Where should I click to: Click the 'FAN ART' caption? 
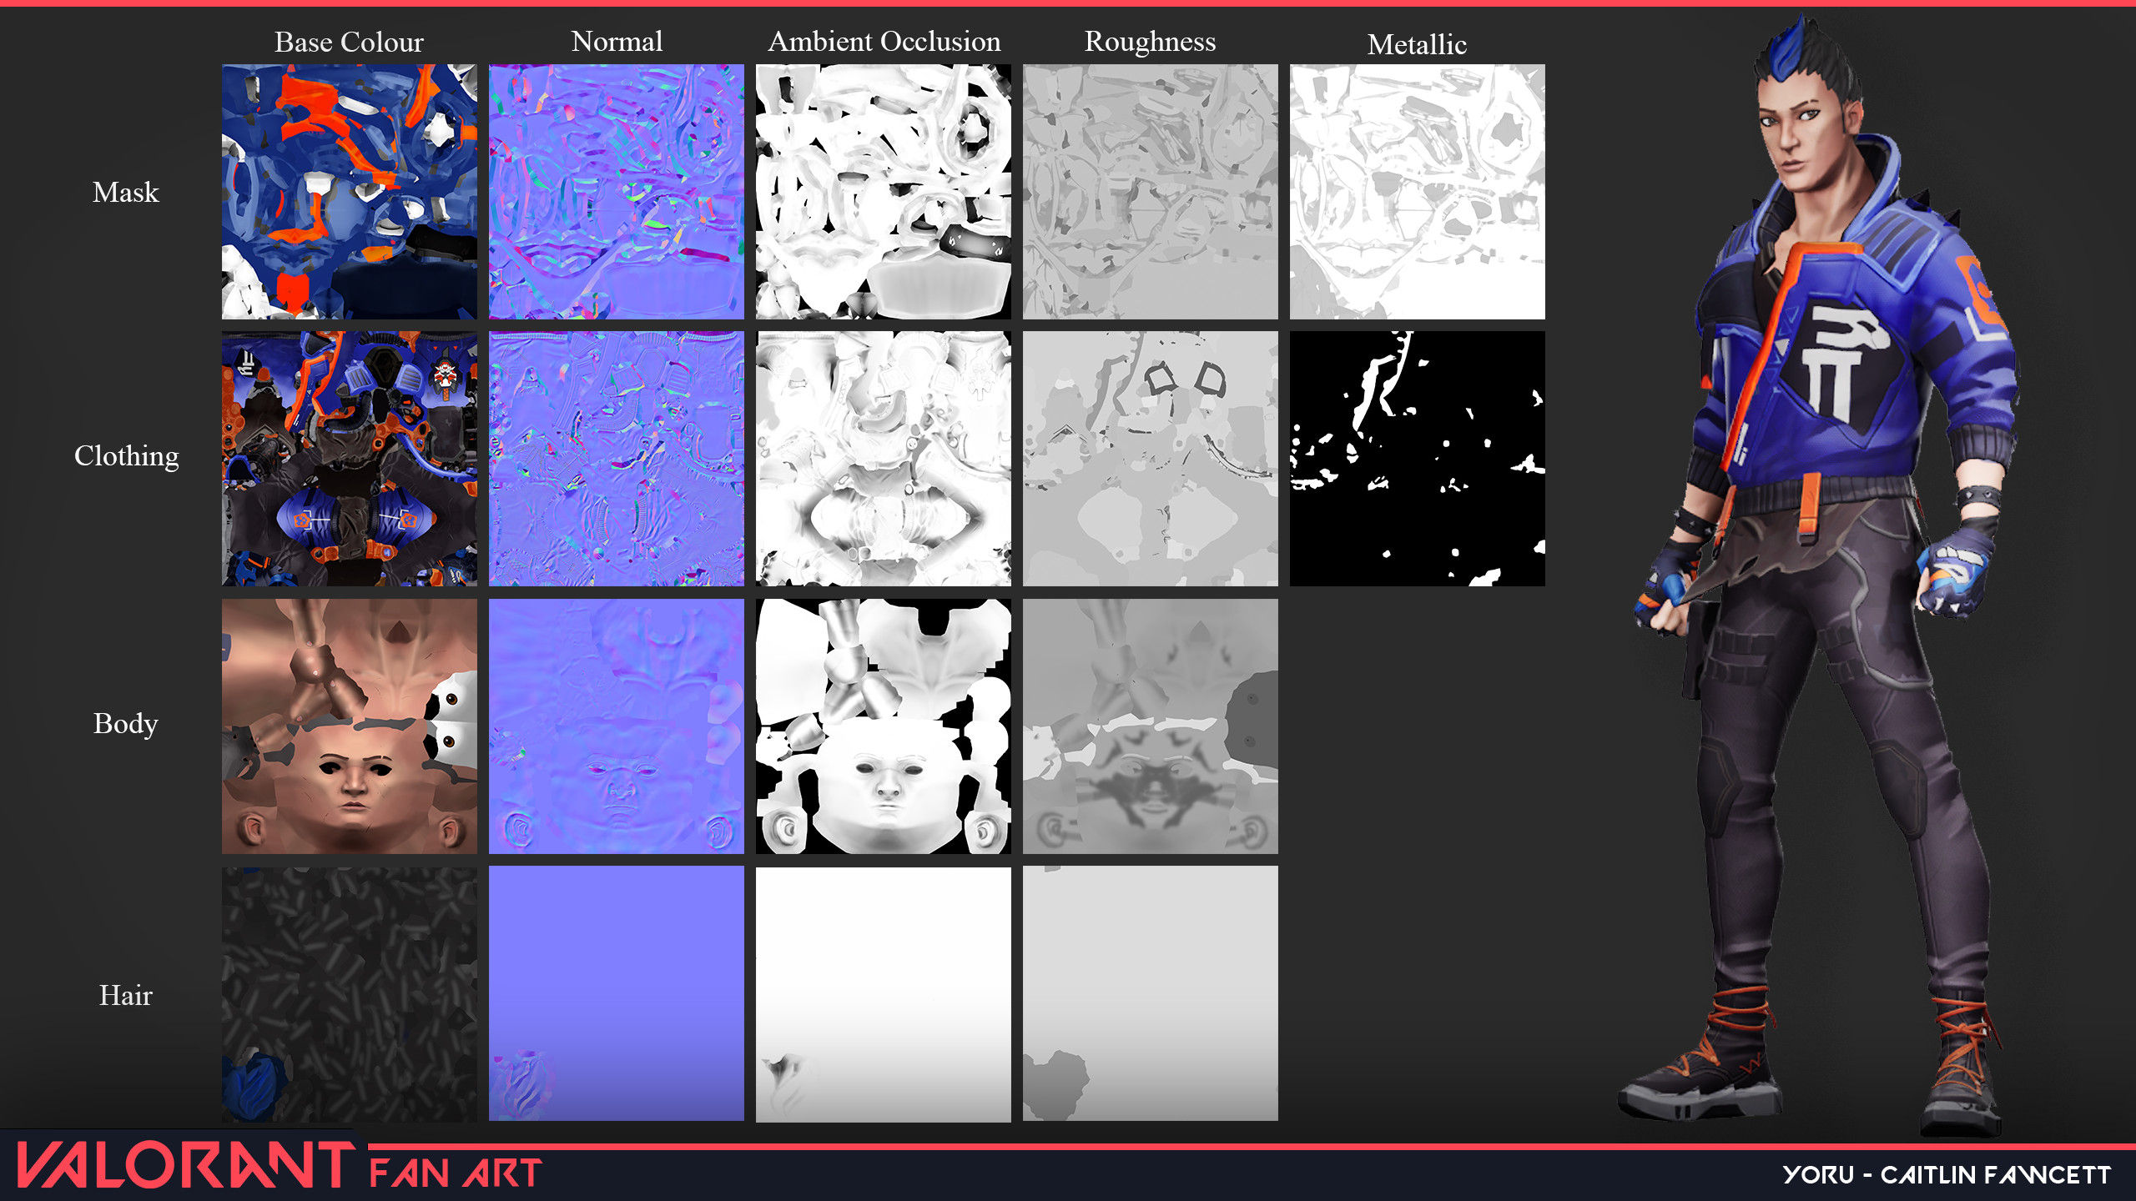pos(456,1173)
